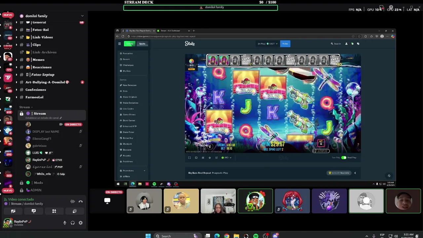Open the Stake chat bubble icon
This screenshot has width=423, height=238.
[358, 44]
